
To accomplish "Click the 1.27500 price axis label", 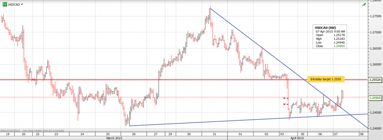I will pos(376,16).
